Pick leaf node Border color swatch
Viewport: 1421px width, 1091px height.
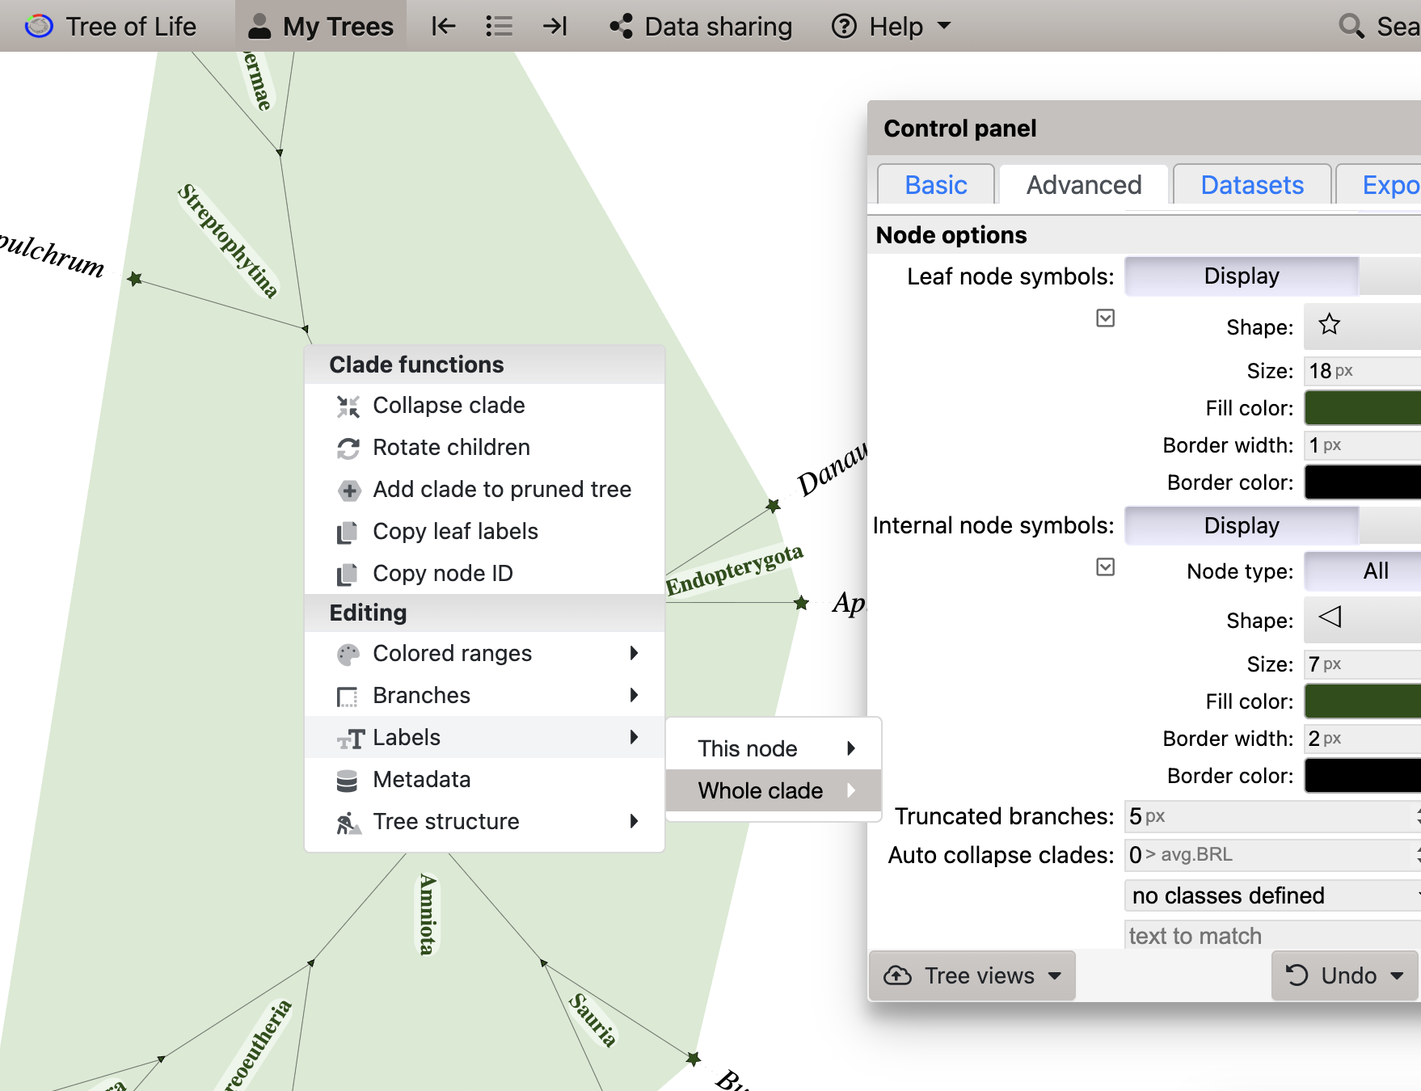point(1363,482)
